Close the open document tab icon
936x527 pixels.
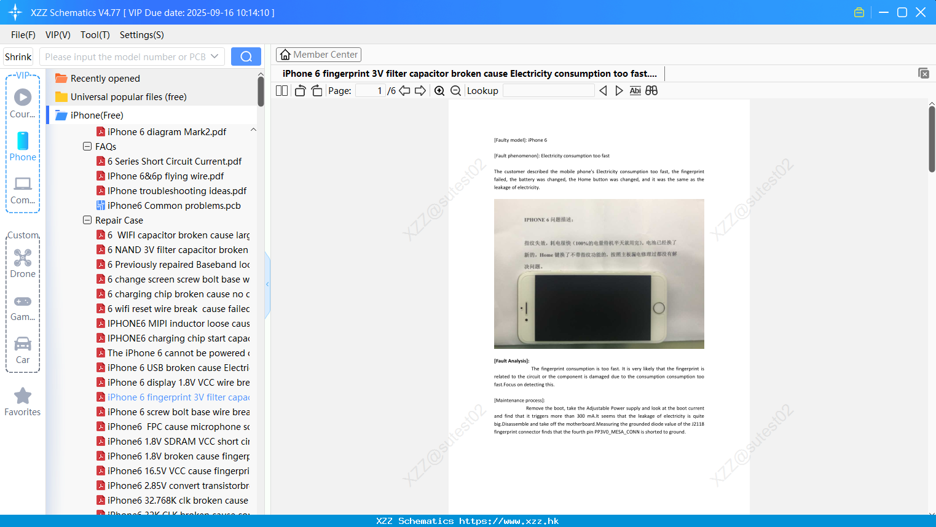pyautogui.click(x=924, y=73)
